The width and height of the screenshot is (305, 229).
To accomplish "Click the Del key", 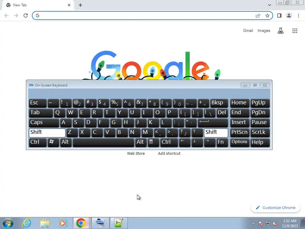I will [222, 113].
